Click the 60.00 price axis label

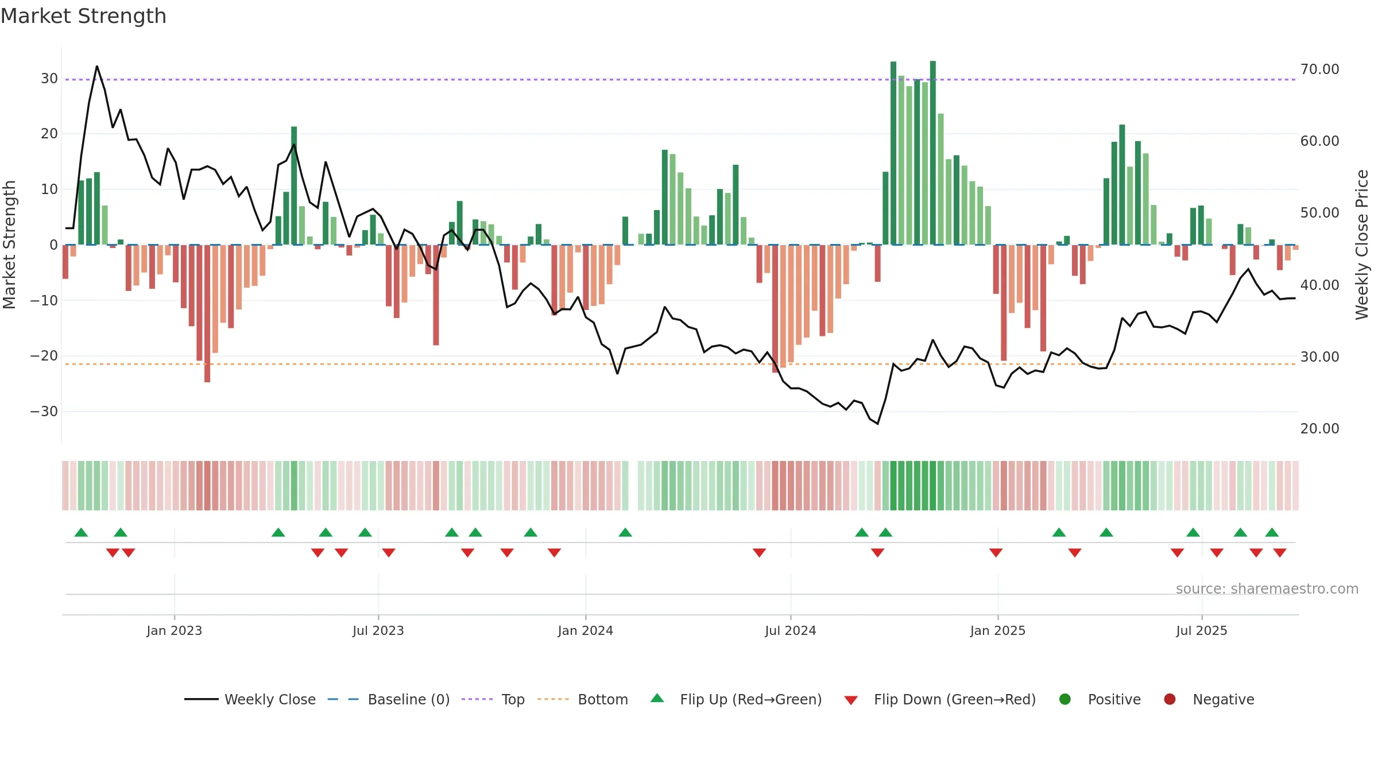point(1320,141)
